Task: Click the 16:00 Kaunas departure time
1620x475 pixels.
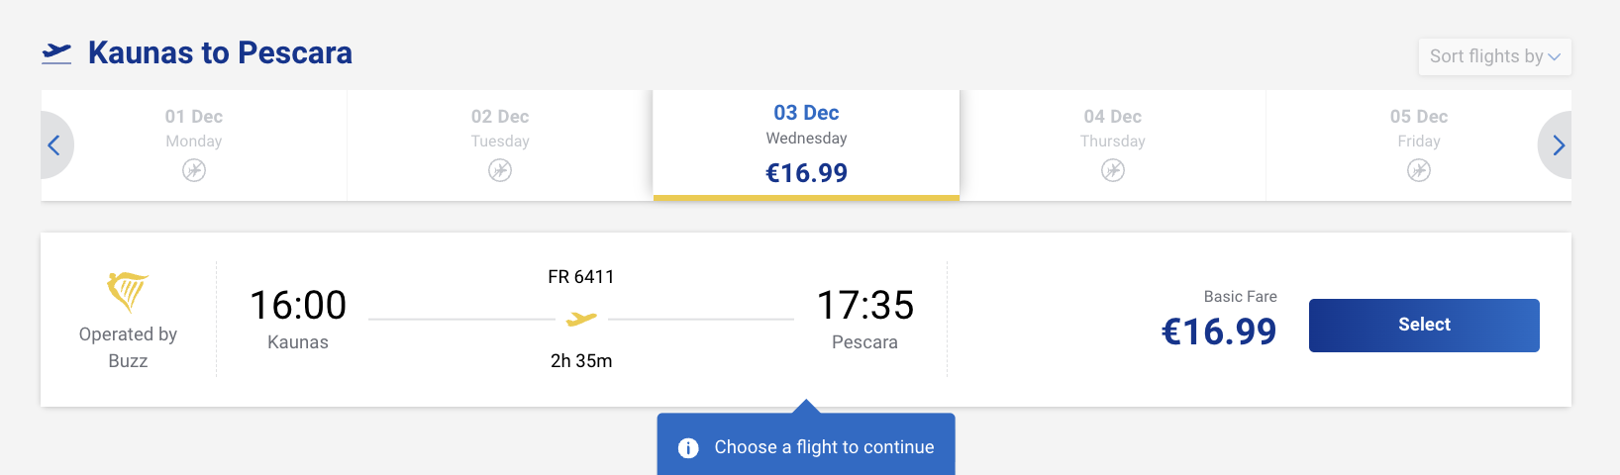Action: (298, 306)
